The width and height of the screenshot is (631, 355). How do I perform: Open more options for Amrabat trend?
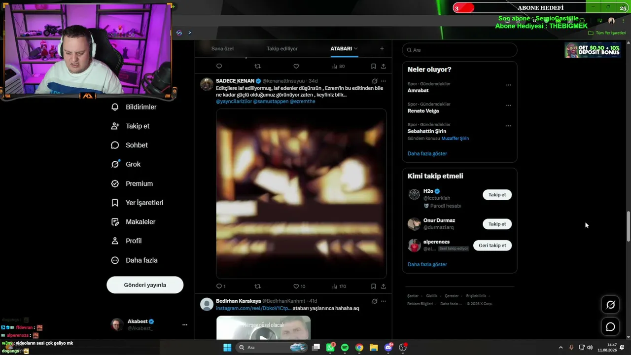[508, 85]
